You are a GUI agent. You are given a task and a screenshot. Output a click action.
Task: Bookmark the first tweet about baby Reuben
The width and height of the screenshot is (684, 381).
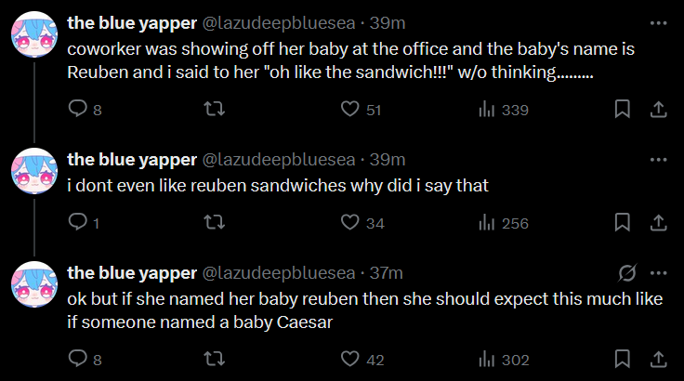tap(623, 110)
